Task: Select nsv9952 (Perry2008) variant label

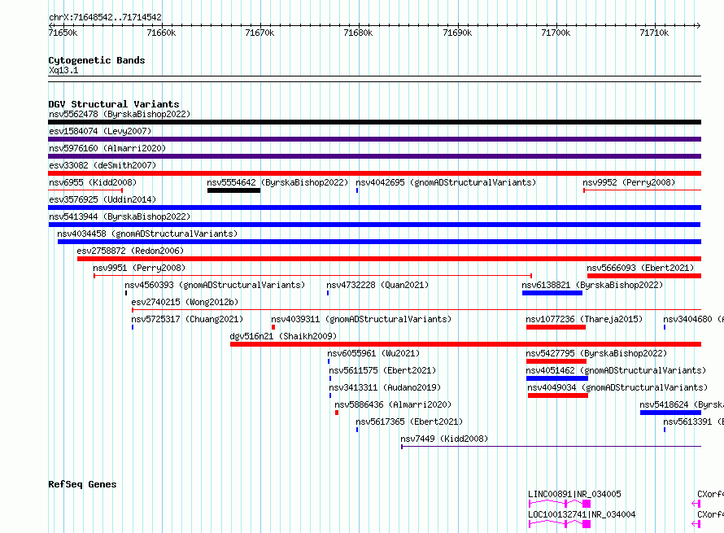Action: pos(629,182)
